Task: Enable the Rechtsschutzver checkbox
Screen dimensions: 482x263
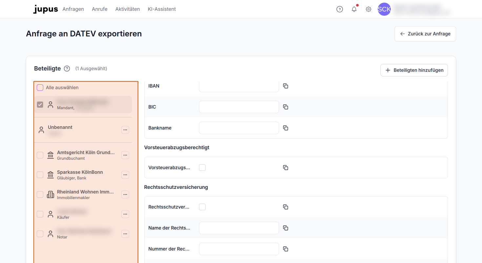Action: (202, 207)
